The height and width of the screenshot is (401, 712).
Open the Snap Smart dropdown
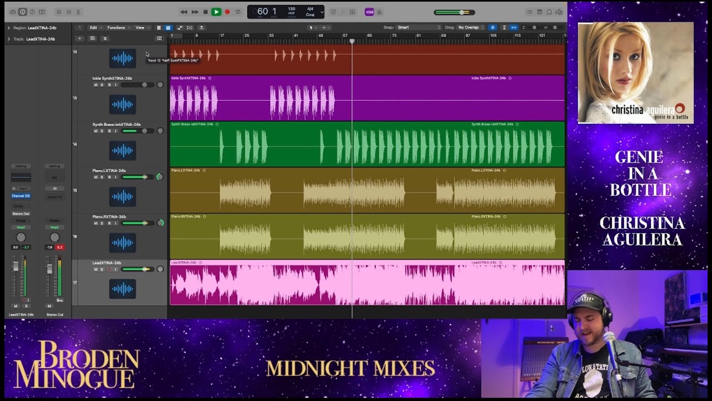tap(418, 27)
